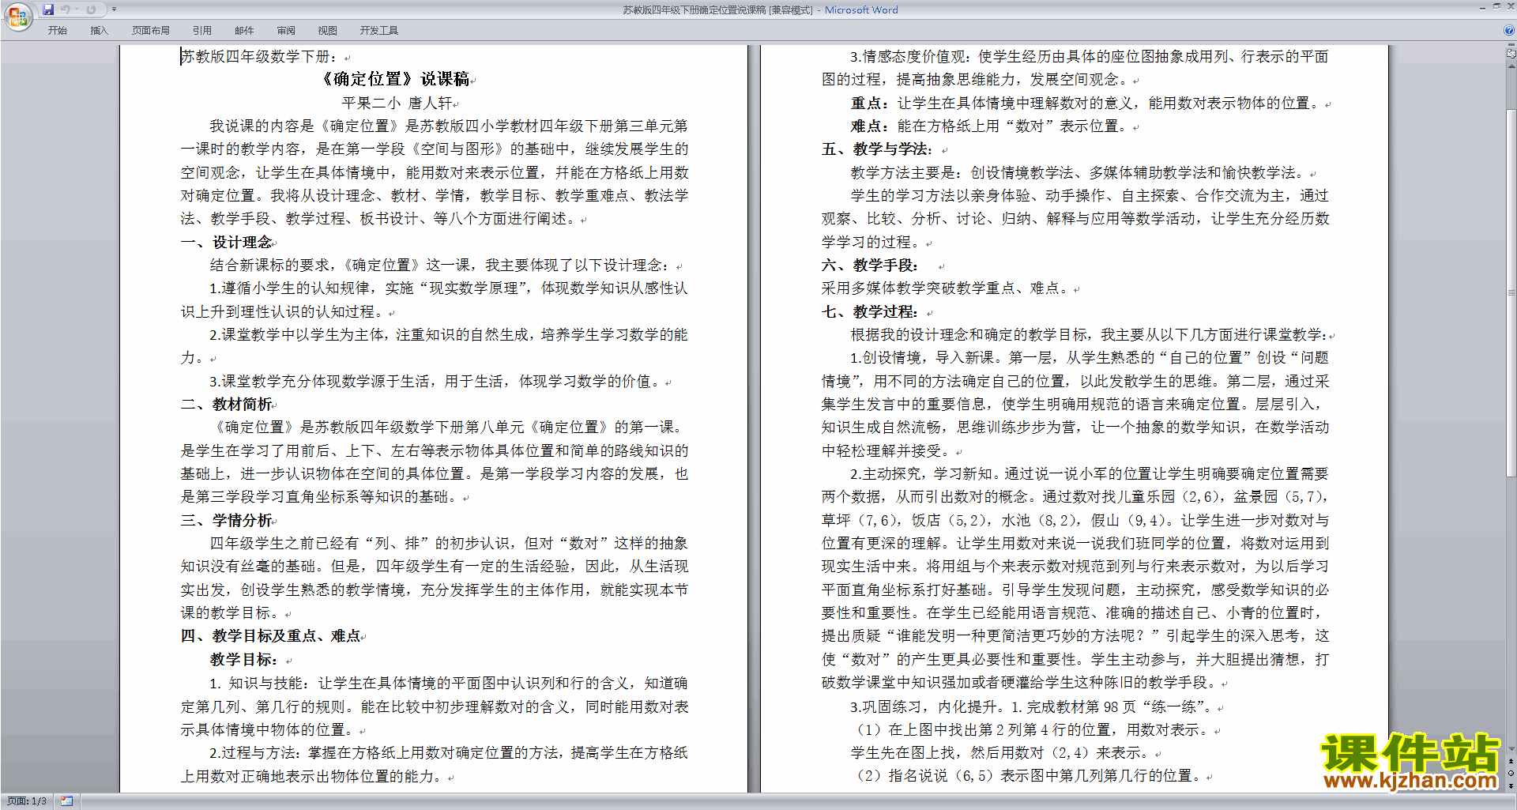This screenshot has height=810, width=1517.
Task: Click the vertical scrollbar thumb
Action: point(1511,292)
